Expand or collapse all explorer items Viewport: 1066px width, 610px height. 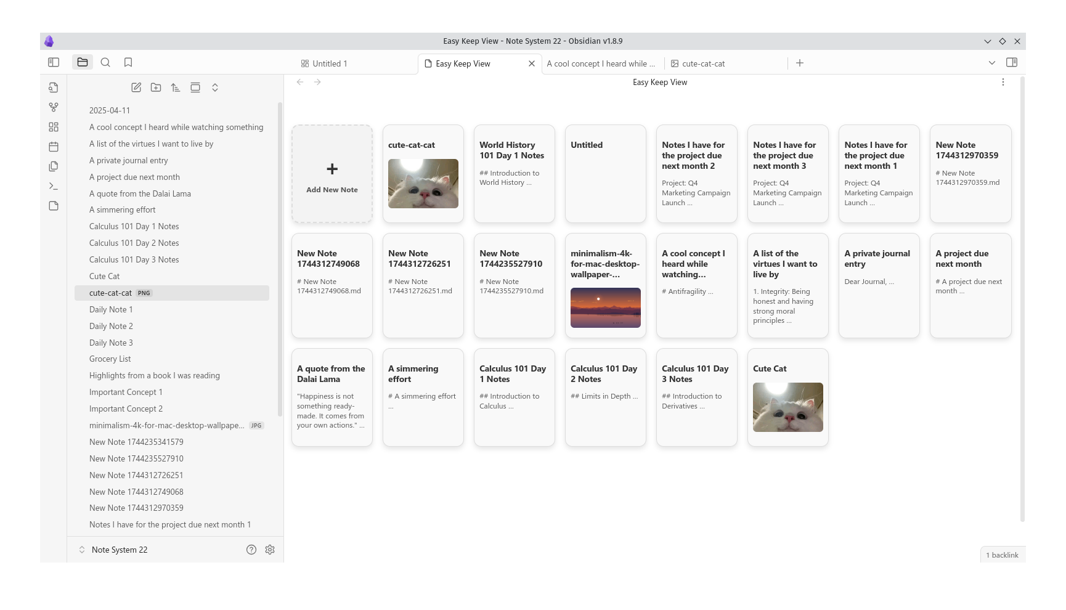click(215, 87)
